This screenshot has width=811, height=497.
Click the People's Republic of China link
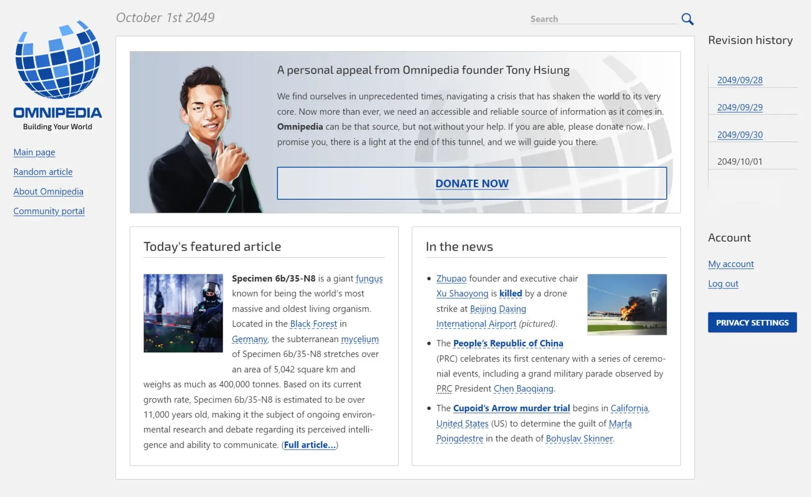(x=508, y=343)
